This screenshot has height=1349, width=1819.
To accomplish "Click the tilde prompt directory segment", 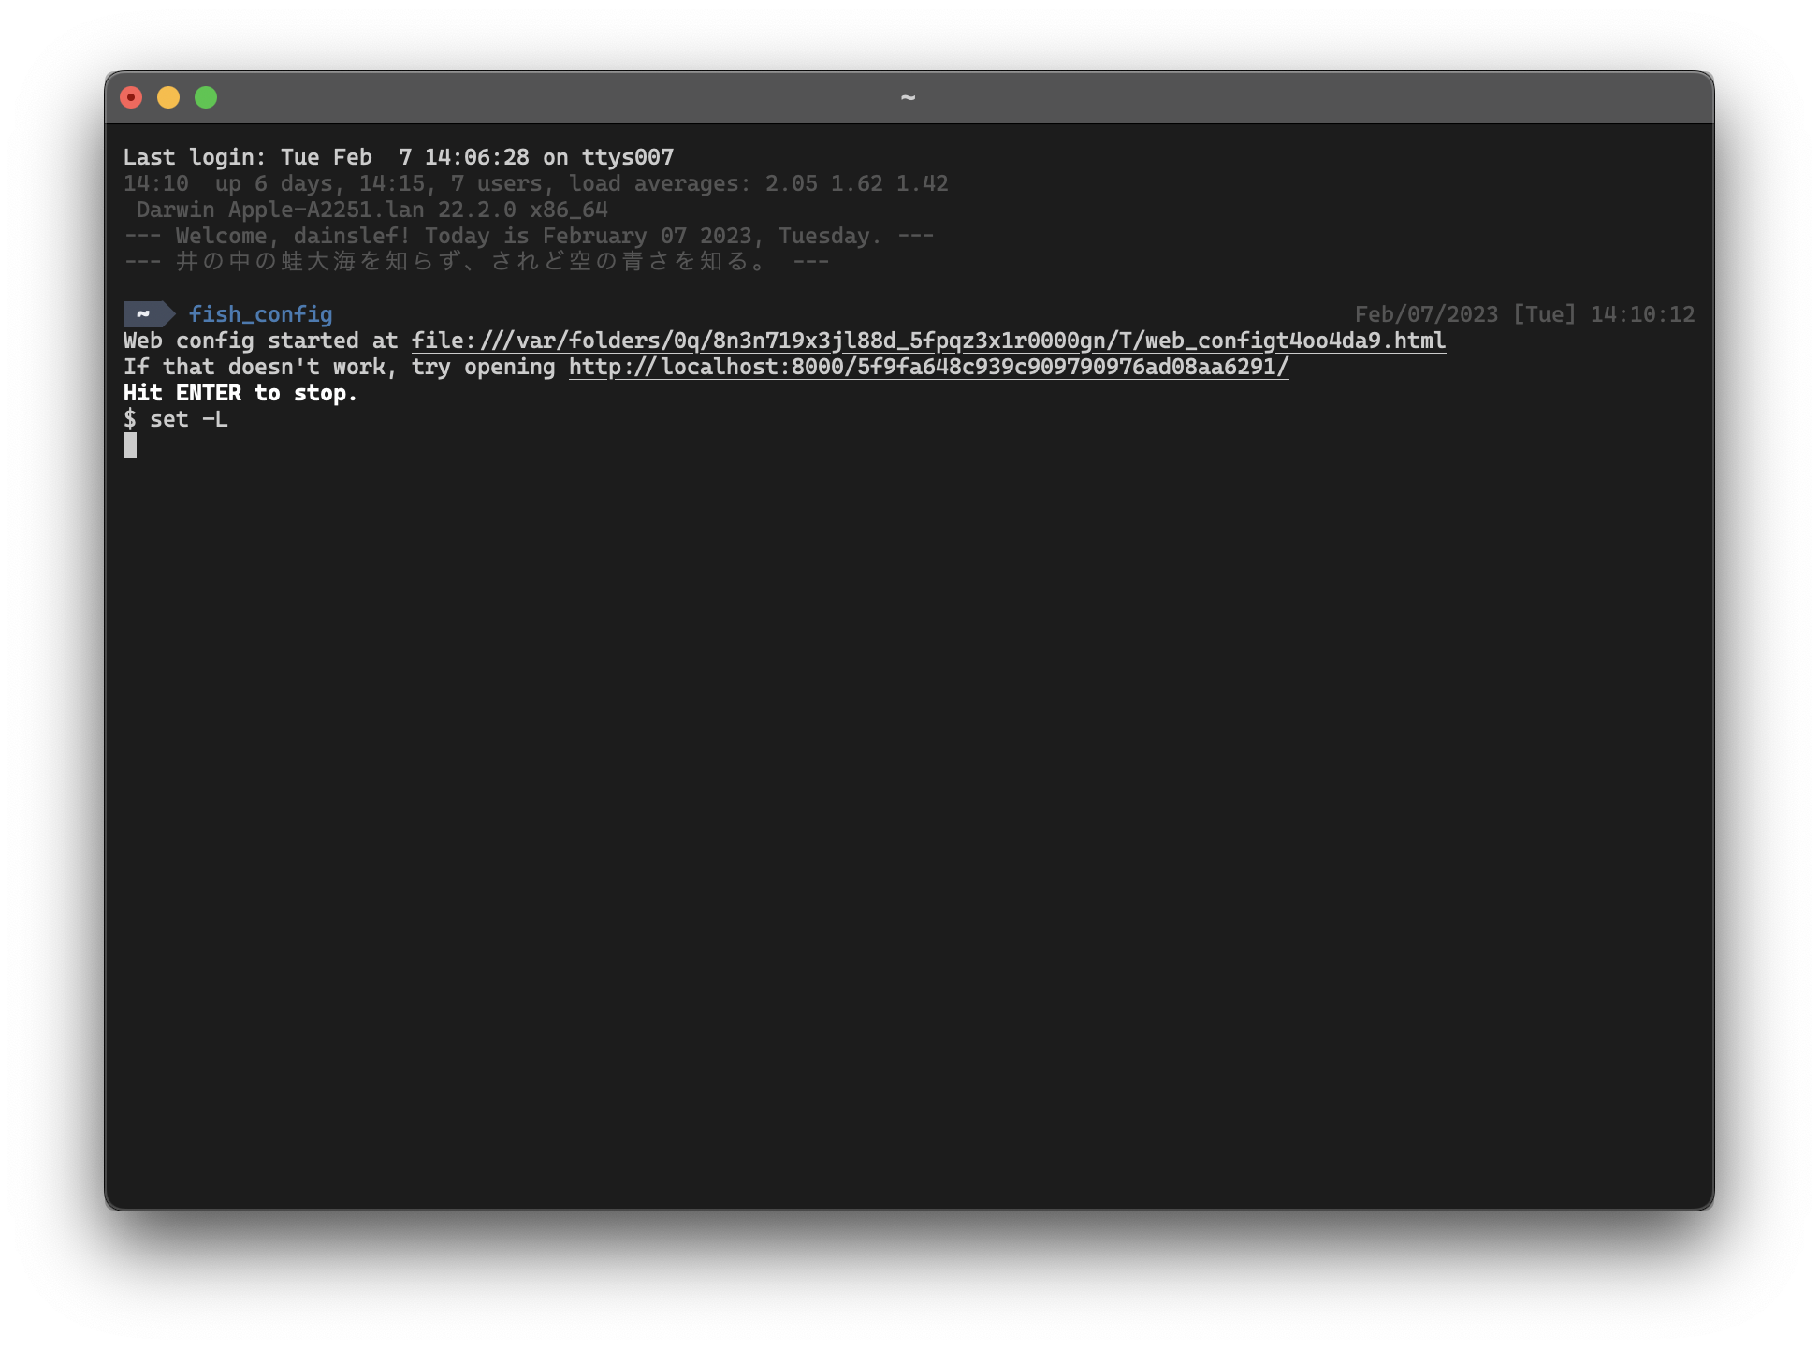I will pyautogui.click(x=149, y=314).
